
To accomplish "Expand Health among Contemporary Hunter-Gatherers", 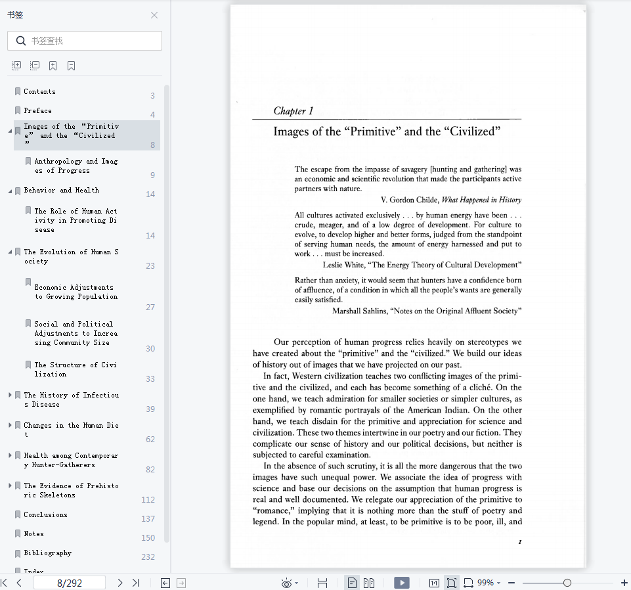I will point(10,455).
